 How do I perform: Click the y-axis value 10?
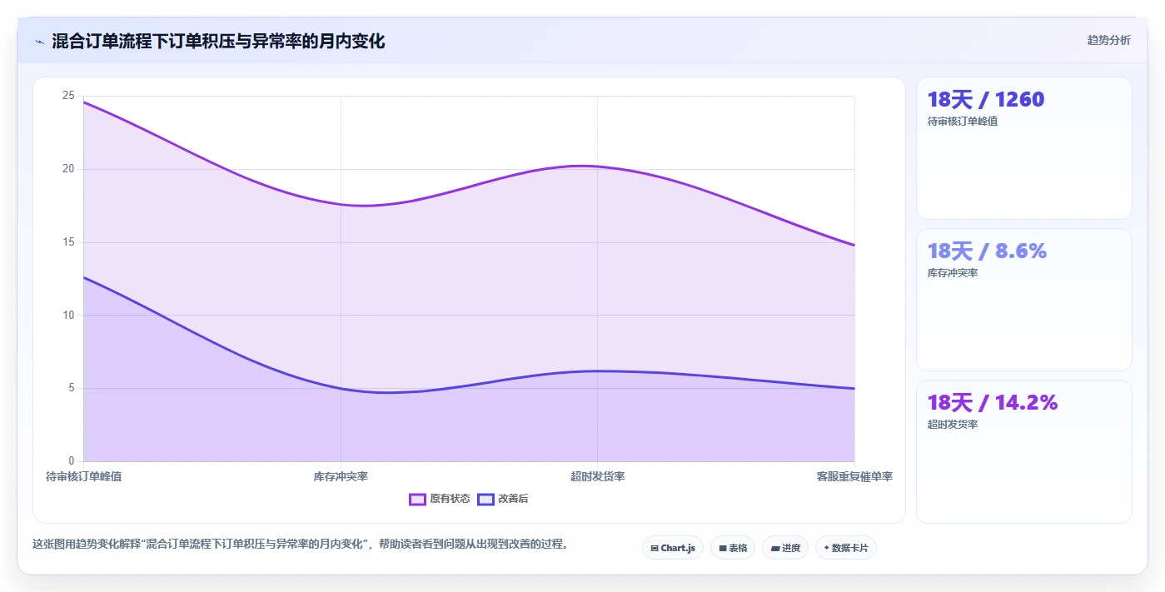point(68,315)
